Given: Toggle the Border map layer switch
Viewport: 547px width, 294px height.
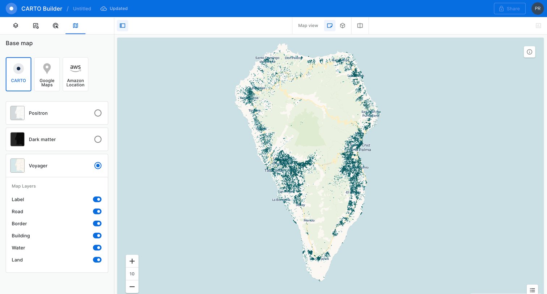Looking at the screenshot, I should tap(97, 224).
